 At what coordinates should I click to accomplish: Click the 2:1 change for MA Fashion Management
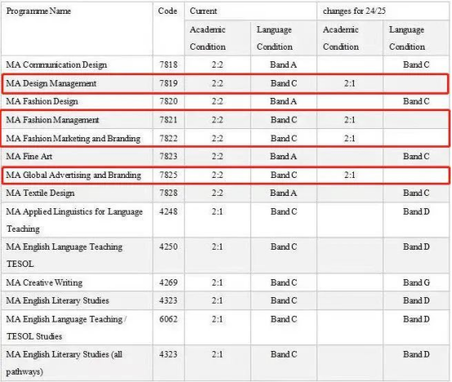[x=349, y=120]
